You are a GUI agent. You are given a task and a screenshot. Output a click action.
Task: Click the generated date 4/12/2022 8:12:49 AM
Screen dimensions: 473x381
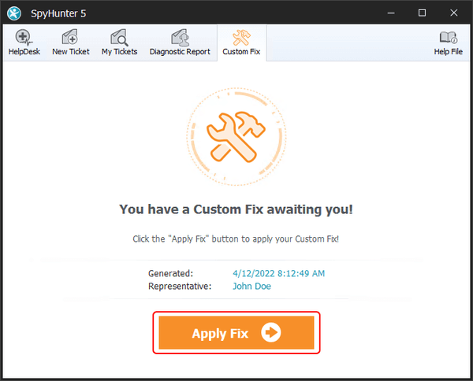(279, 273)
